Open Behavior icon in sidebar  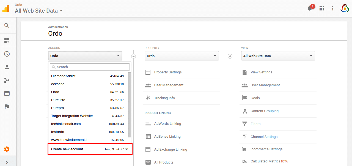pos(7,93)
